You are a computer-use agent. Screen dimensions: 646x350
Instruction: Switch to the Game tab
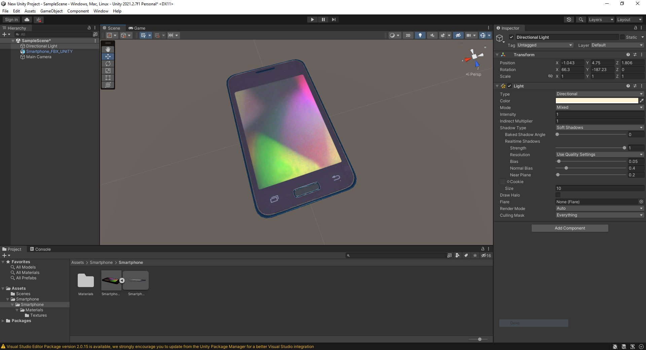[x=137, y=28]
